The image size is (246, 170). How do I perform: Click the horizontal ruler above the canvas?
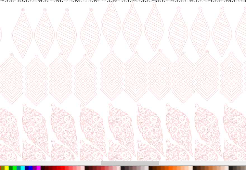click(123, 1)
